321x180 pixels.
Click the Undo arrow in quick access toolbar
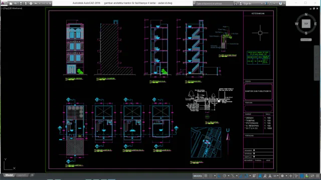[36, 3]
